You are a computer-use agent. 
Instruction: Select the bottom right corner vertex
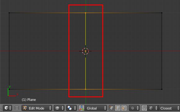pyautogui.click(x=162, y=89)
